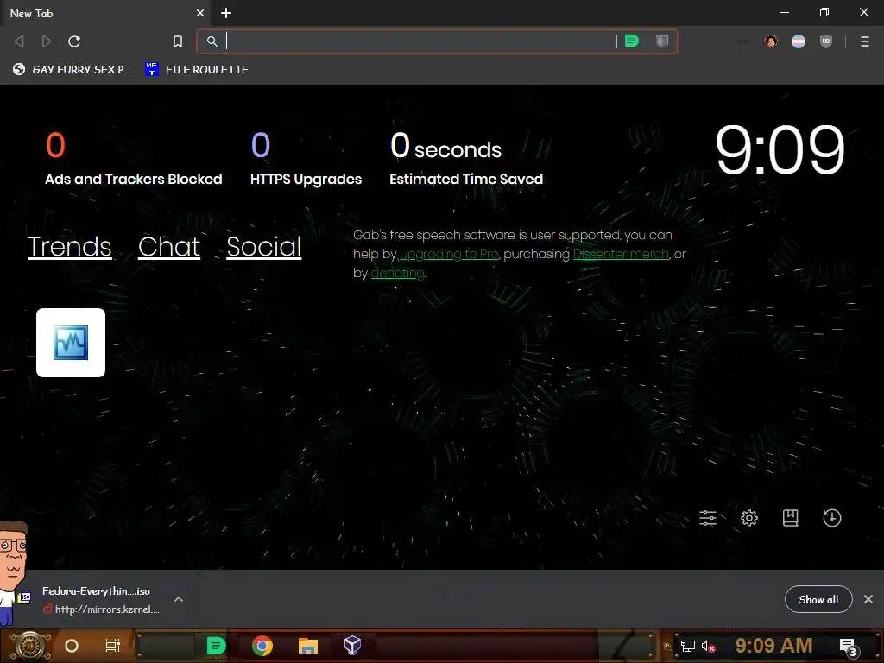Click the Ads and Trackers Blocked stat
This screenshot has width=884, height=663.
point(134,159)
